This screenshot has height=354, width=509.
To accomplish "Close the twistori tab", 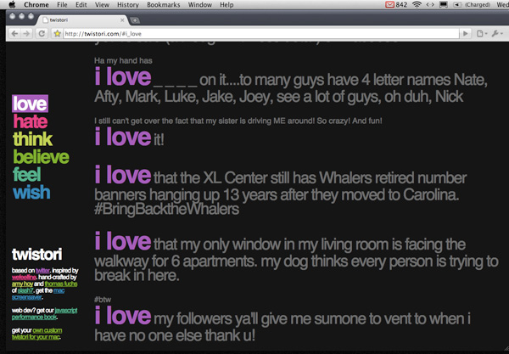I will point(122,20).
